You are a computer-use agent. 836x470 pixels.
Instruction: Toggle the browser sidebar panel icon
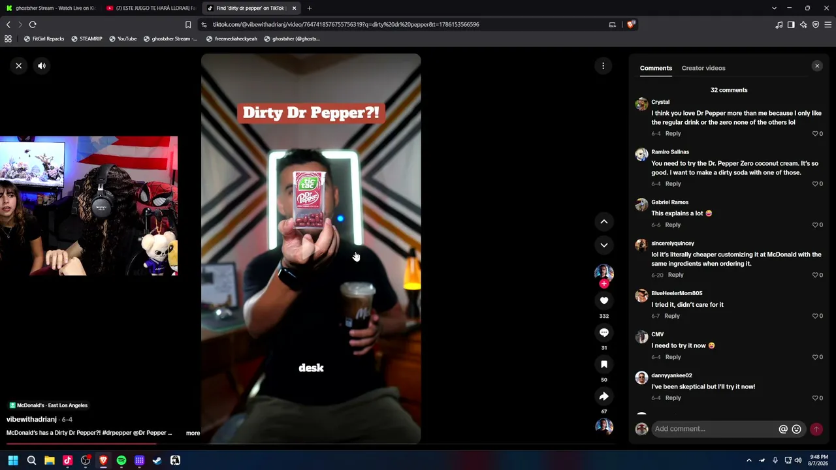tap(791, 25)
